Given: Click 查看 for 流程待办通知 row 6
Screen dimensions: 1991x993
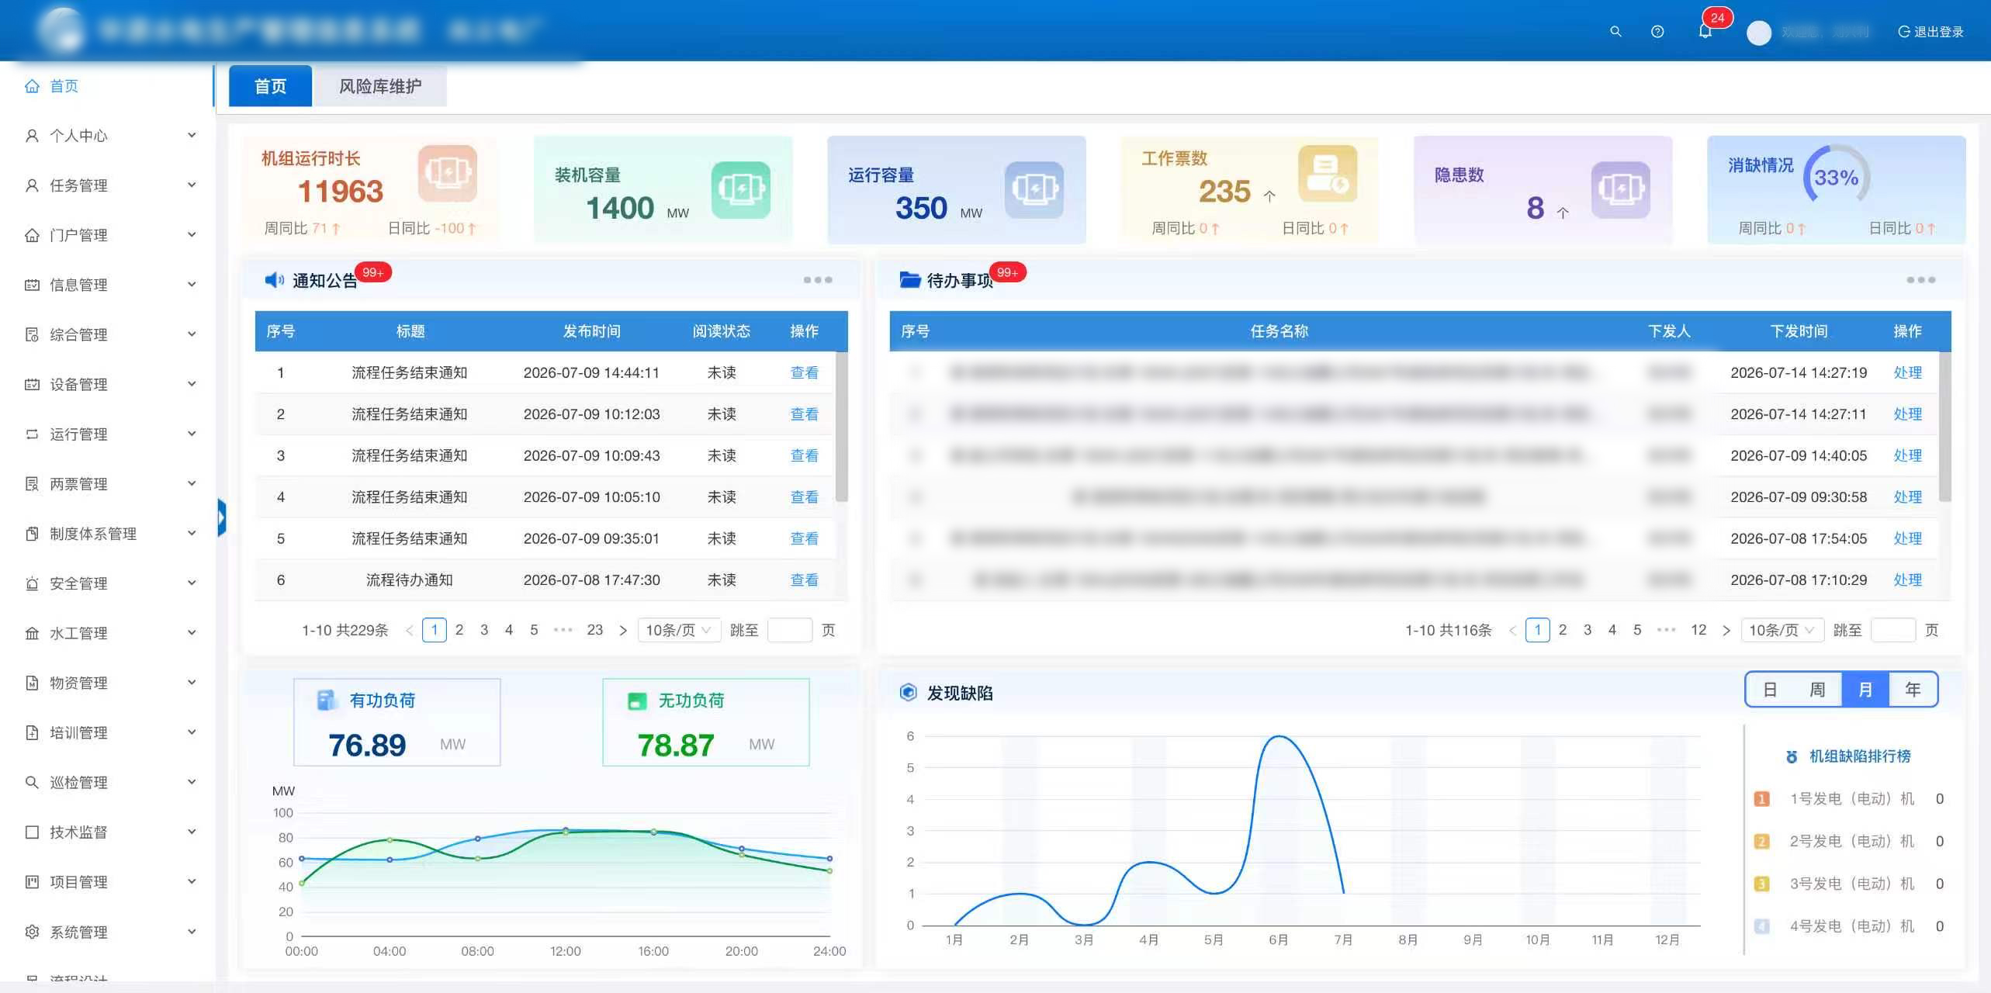Looking at the screenshot, I should [x=804, y=580].
